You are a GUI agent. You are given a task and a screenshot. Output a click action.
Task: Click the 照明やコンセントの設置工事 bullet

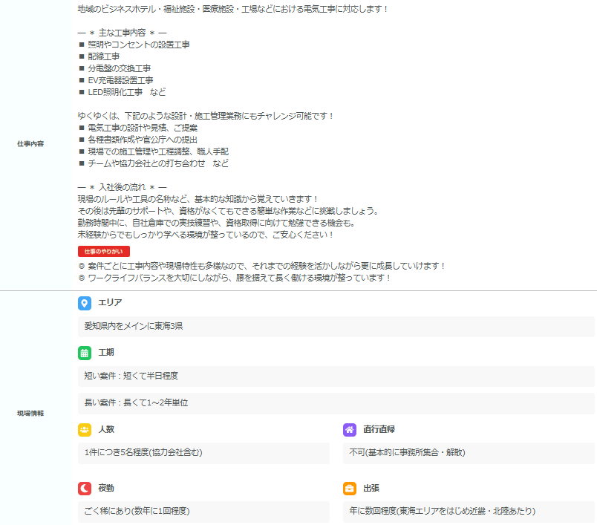tap(134, 45)
